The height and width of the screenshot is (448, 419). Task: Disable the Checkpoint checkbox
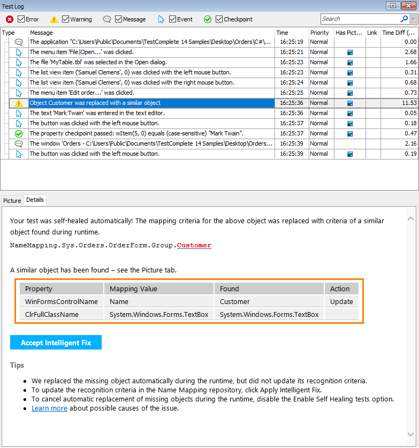[219, 19]
